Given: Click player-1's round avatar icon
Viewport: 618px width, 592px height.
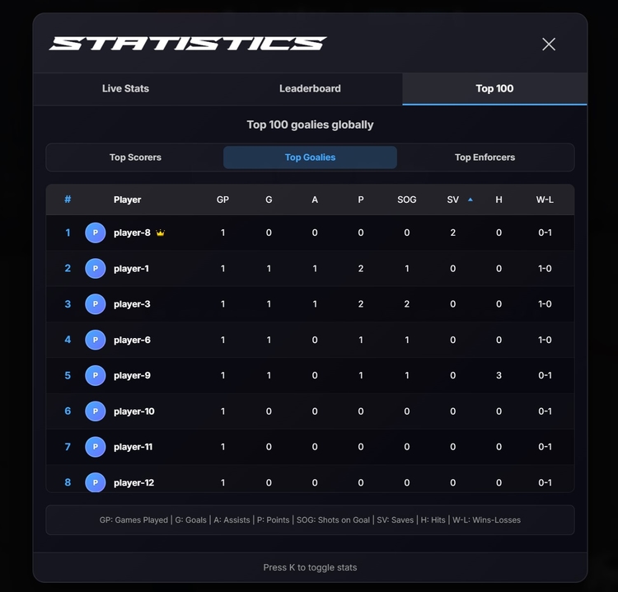Looking at the screenshot, I should click(x=96, y=268).
